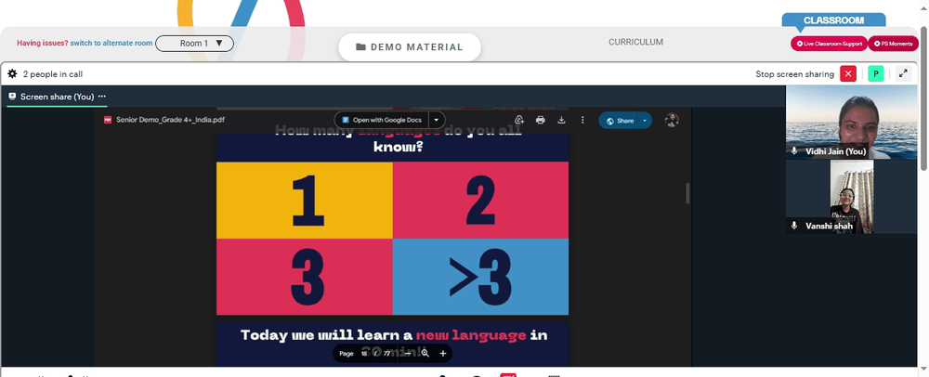Open the Room 1 dropdown

point(194,44)
